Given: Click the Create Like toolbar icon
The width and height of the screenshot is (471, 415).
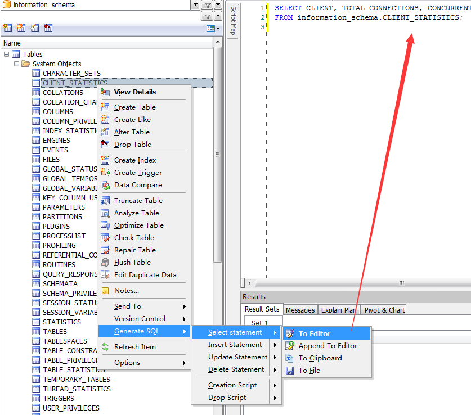Looking at the screenshot, I should point(21,28).
